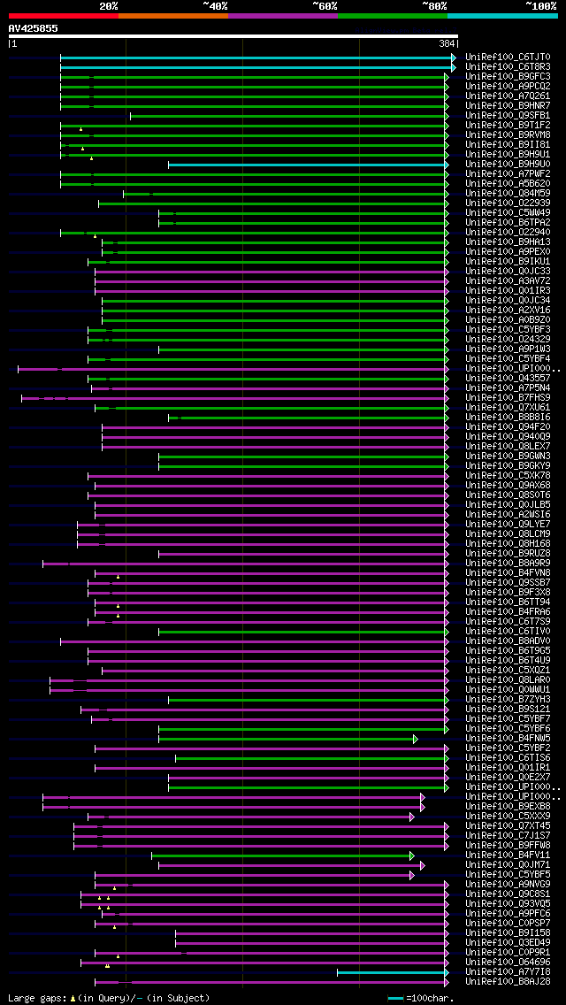Click the UniRef100_A7PWF2 label
The width and height of the screenshot is (566, 1005).
pos(508,174)
